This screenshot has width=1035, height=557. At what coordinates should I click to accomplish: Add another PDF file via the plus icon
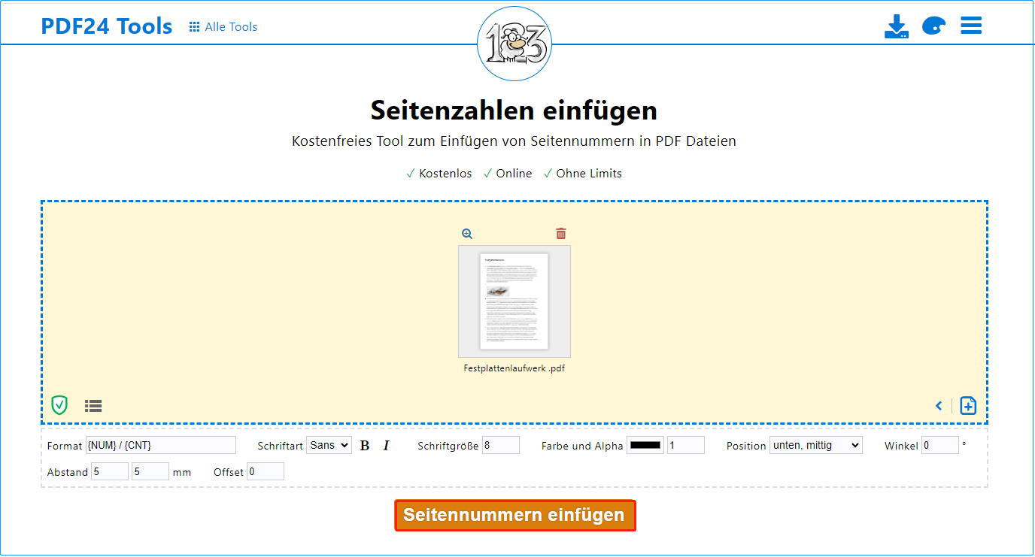click(968, 405)
